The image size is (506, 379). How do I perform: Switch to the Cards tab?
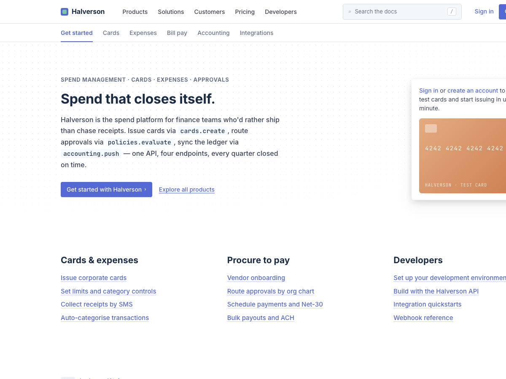click(111, 33)
